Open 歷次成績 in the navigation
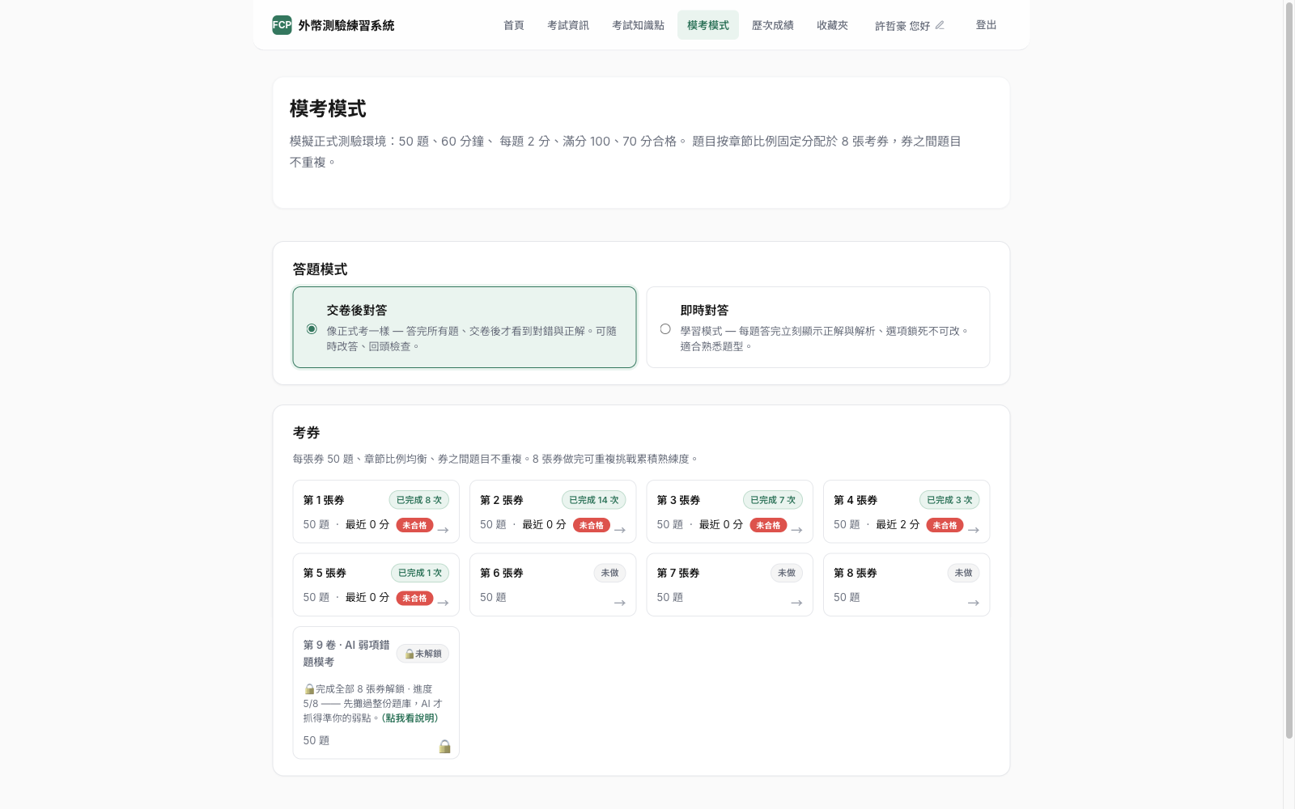The height and width of the screenshot is (809, 1295). 773,25
